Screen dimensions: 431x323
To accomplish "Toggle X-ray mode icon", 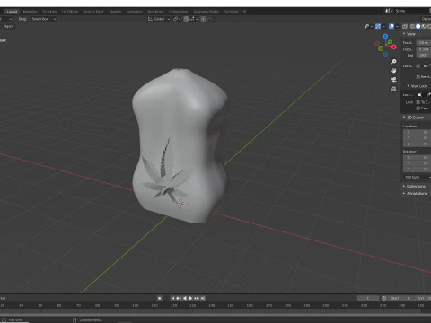I will point(405,26).
